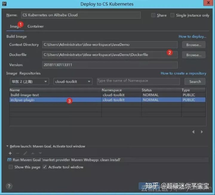The height and width of the screenshot is (195, 215).
Task: Click the Status column header
Action: (x=161, y=90)
